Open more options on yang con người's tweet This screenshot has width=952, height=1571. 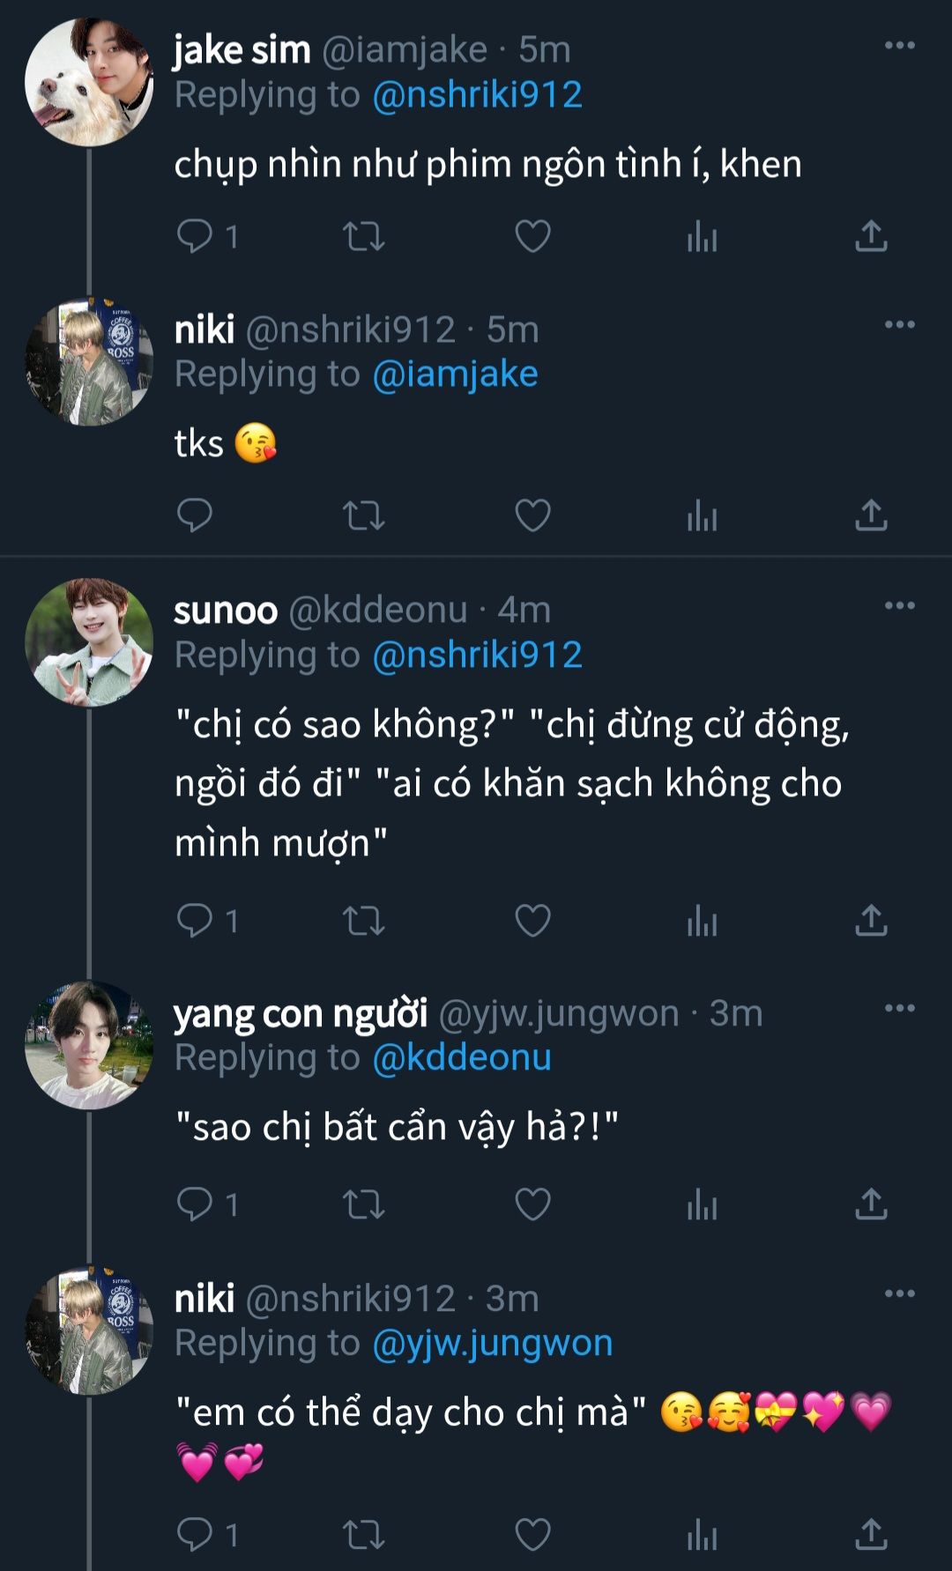point(899,1008)
